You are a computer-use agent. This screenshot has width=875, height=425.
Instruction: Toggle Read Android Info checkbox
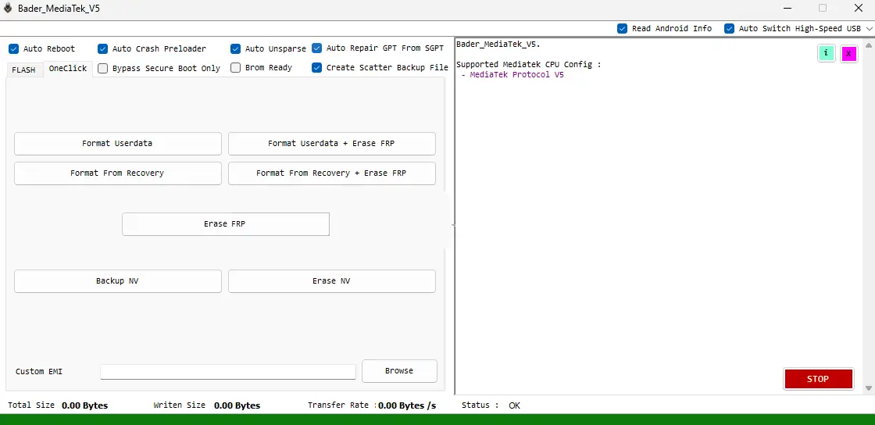pyautogui.click(x=622, y=28)
